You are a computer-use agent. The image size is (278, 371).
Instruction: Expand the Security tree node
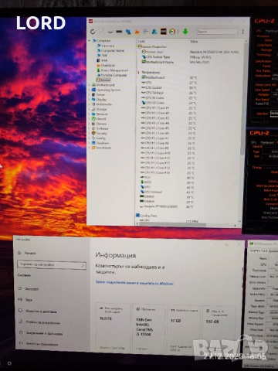90,133
